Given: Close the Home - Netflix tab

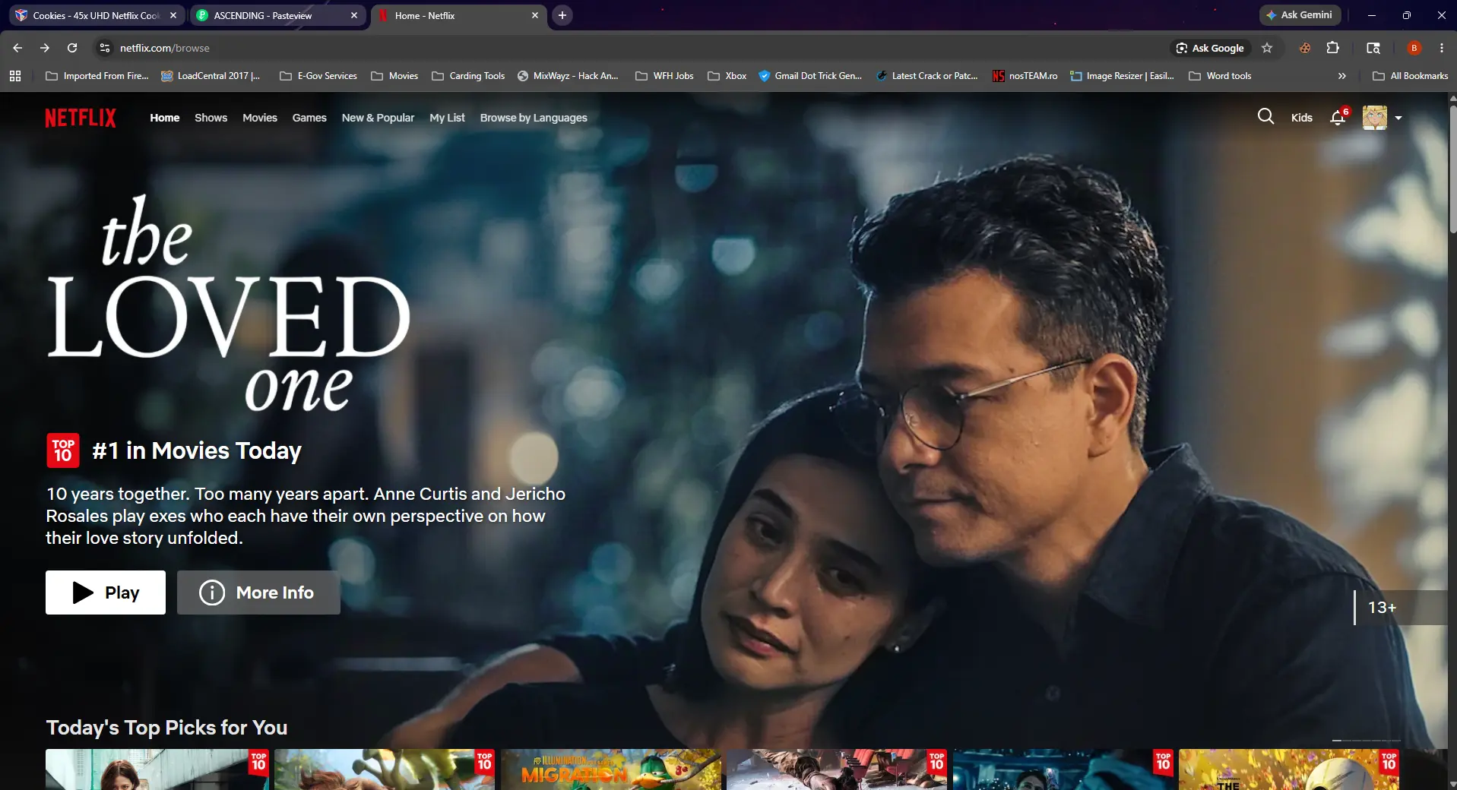Looking at the screenshot, I should click(535, 15).
